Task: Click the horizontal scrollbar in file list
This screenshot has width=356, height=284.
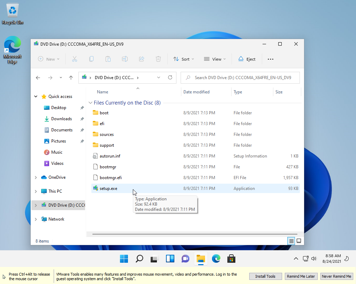Action: (195, 234)
